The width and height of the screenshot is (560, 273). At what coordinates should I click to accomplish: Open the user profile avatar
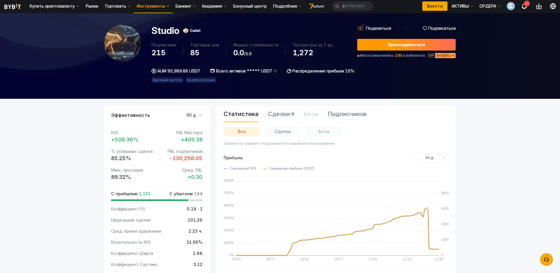511,6
